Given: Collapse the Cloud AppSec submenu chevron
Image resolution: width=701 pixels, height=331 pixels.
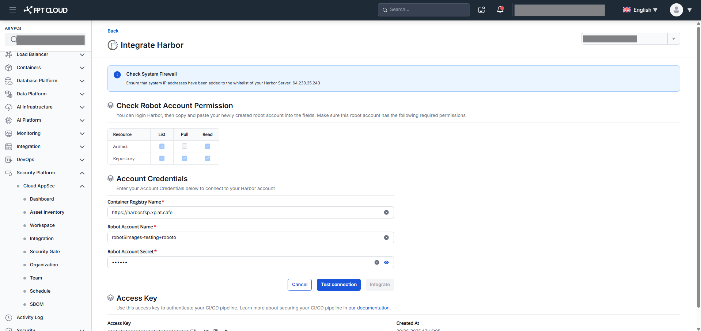Looking at the screenshot, I should 82,186.
